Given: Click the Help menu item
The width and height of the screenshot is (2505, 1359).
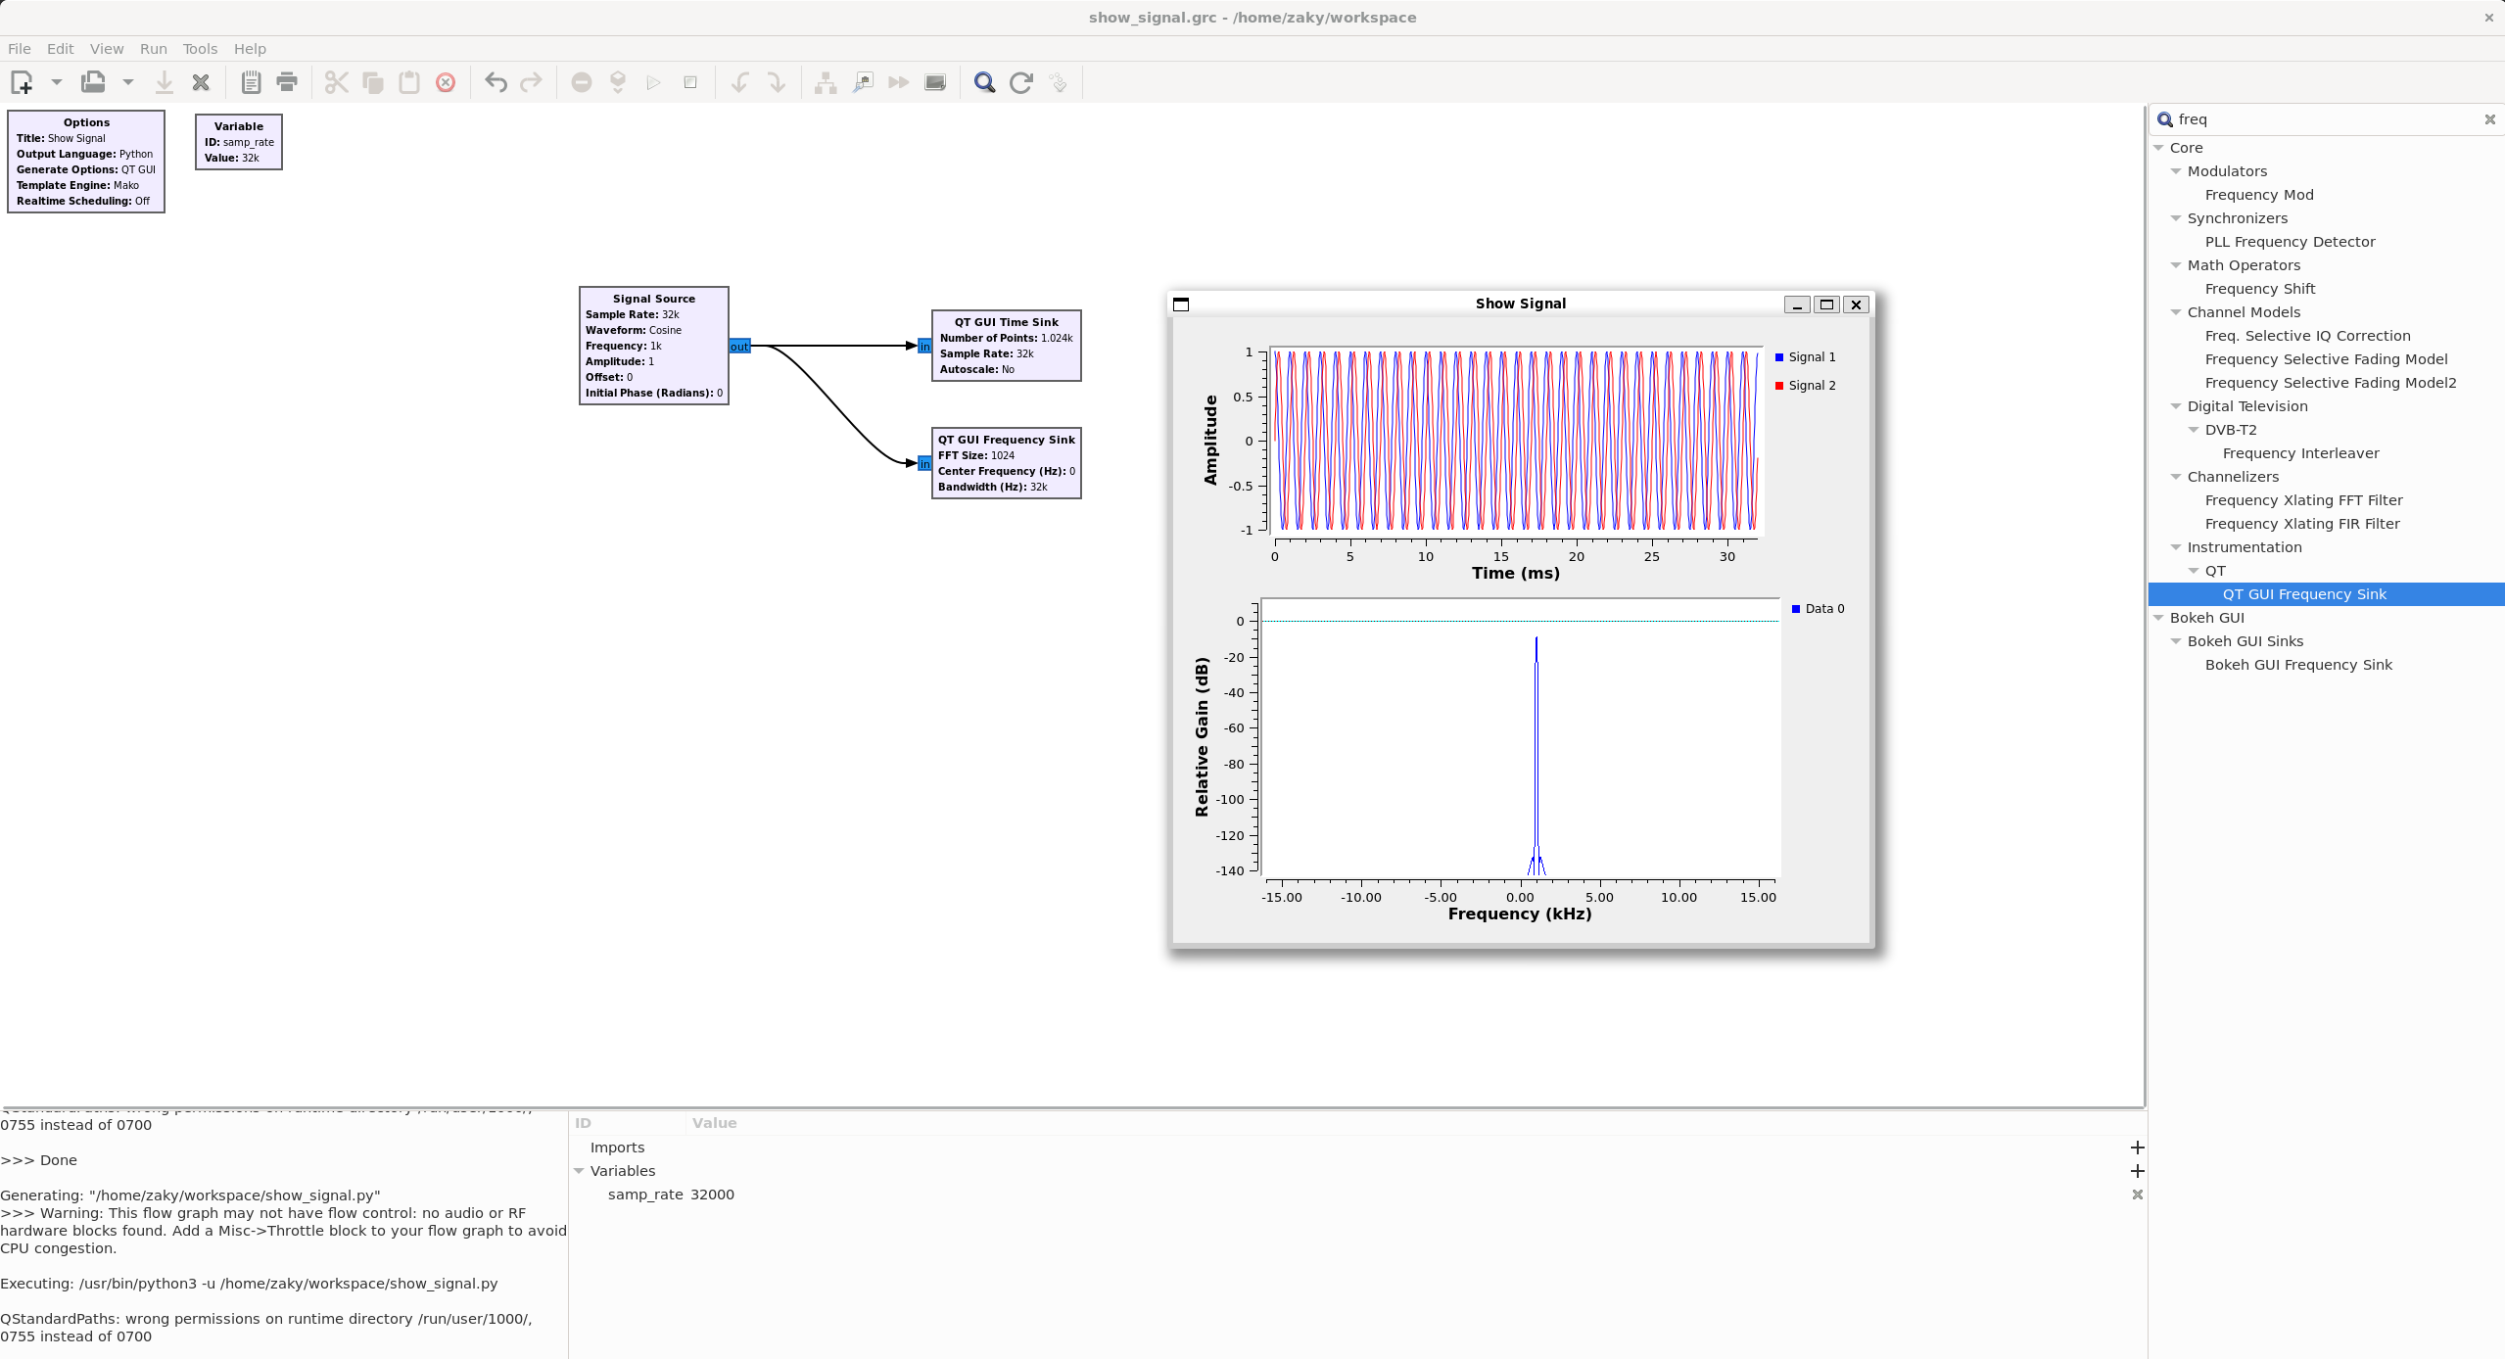Looking at the screenshot, I should (250, 47).
